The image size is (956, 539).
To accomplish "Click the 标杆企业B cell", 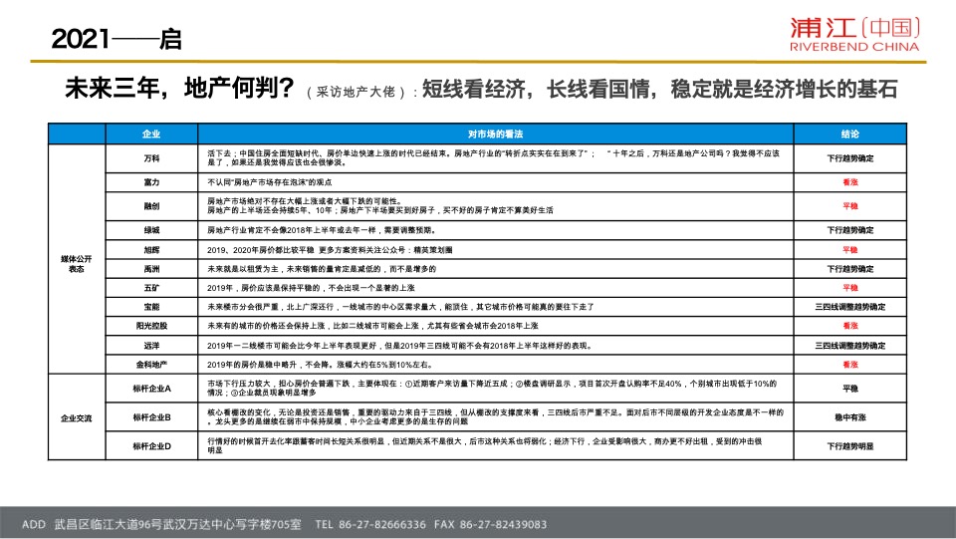I will tap(151, 417).
